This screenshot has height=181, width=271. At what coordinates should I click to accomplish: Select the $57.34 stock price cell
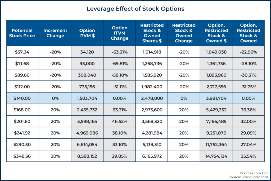pos(22,52)
